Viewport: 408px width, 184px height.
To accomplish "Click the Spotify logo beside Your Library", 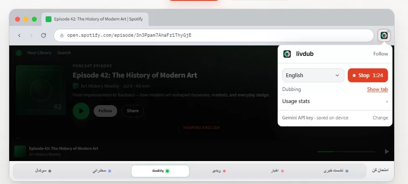I will click(x=19, y=53).
